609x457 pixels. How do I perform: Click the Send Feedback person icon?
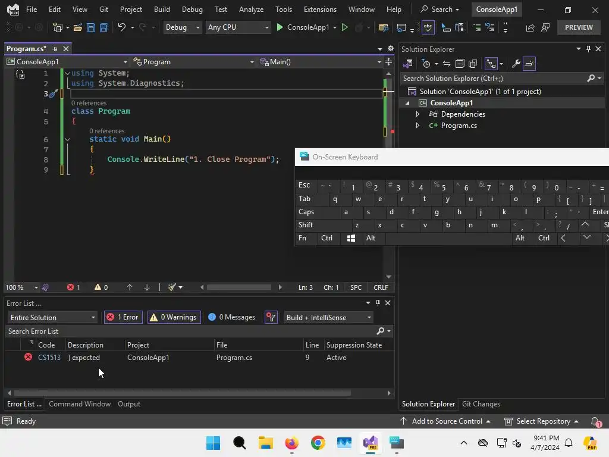pyautogui.click(x=545, y=27)
